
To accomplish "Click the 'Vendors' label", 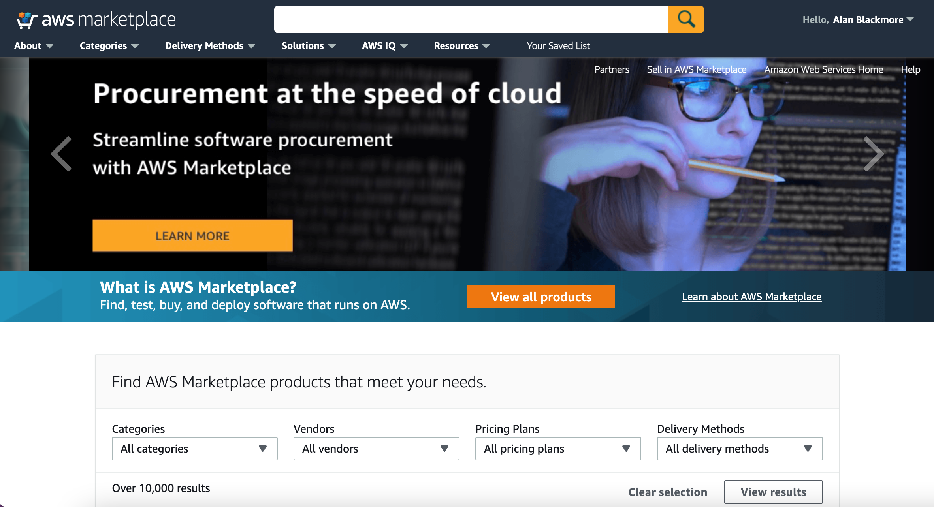I will pyautogui.click(x=314, y=429).
